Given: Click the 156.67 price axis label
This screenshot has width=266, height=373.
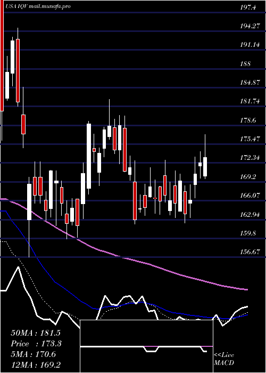Looking at the screenshot, I should [x=250, y=252].
